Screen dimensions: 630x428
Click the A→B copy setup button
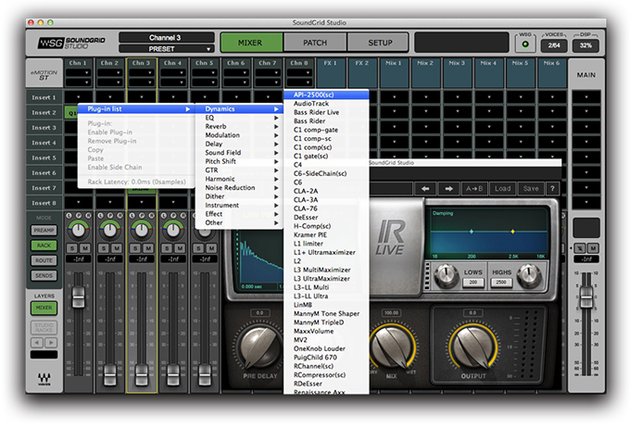[x=474, y=188]
